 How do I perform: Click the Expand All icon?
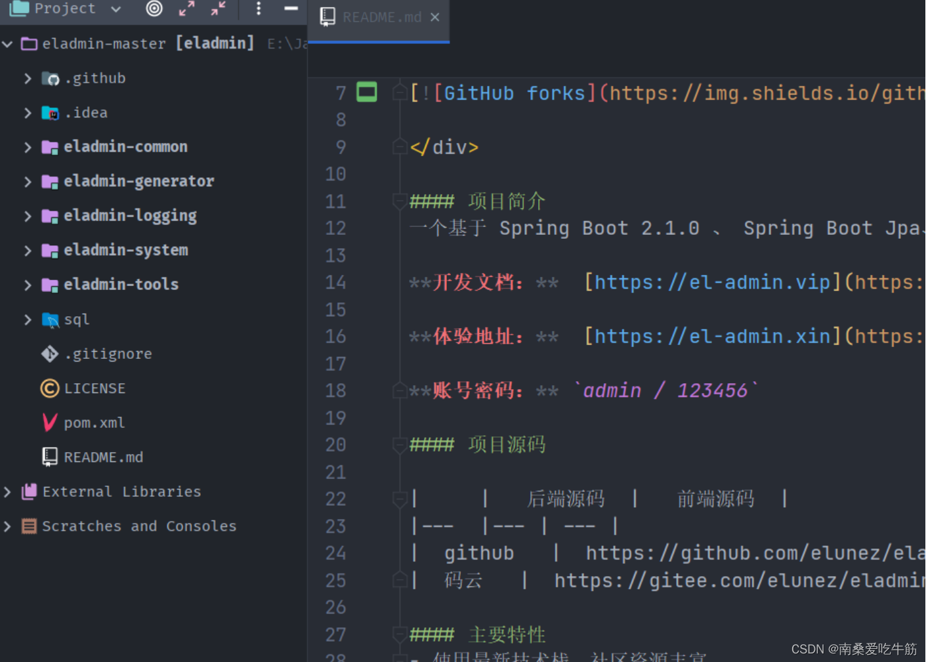[186, 9]
